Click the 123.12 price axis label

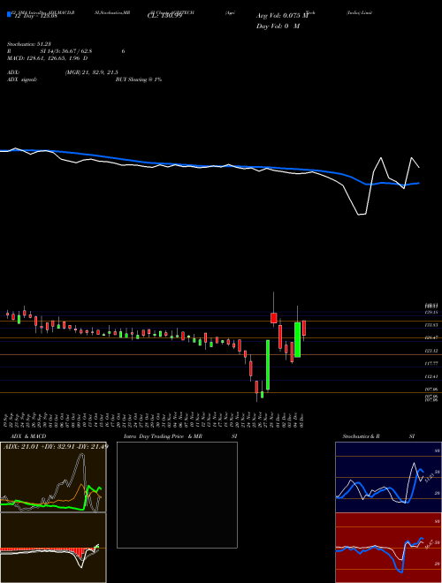coord(432,351)
